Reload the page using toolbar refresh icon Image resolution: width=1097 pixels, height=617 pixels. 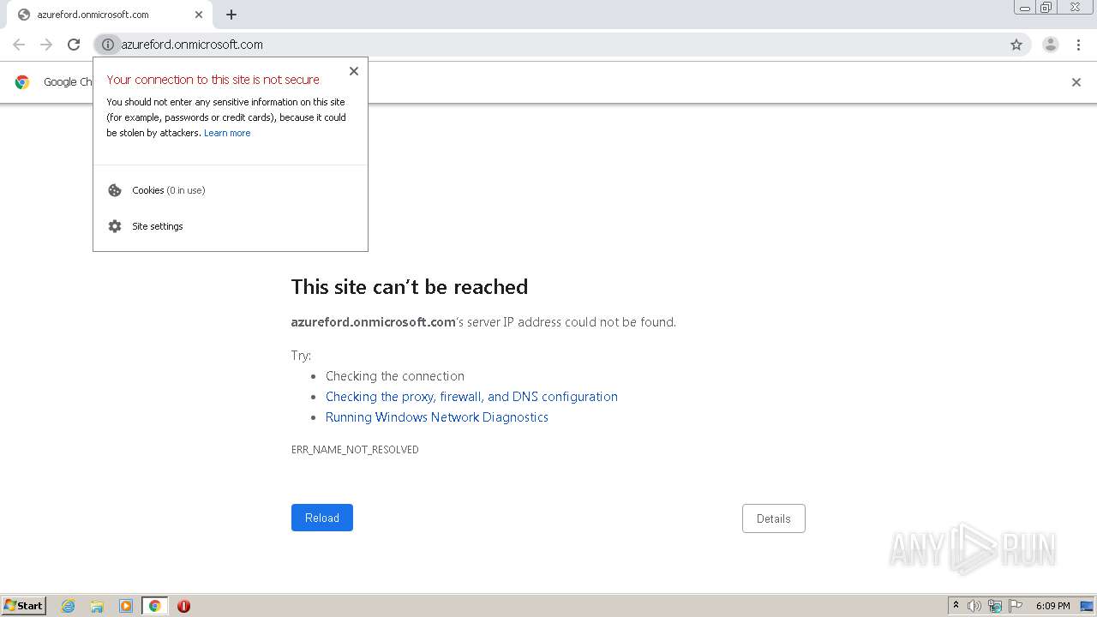[x=74, y=45]
